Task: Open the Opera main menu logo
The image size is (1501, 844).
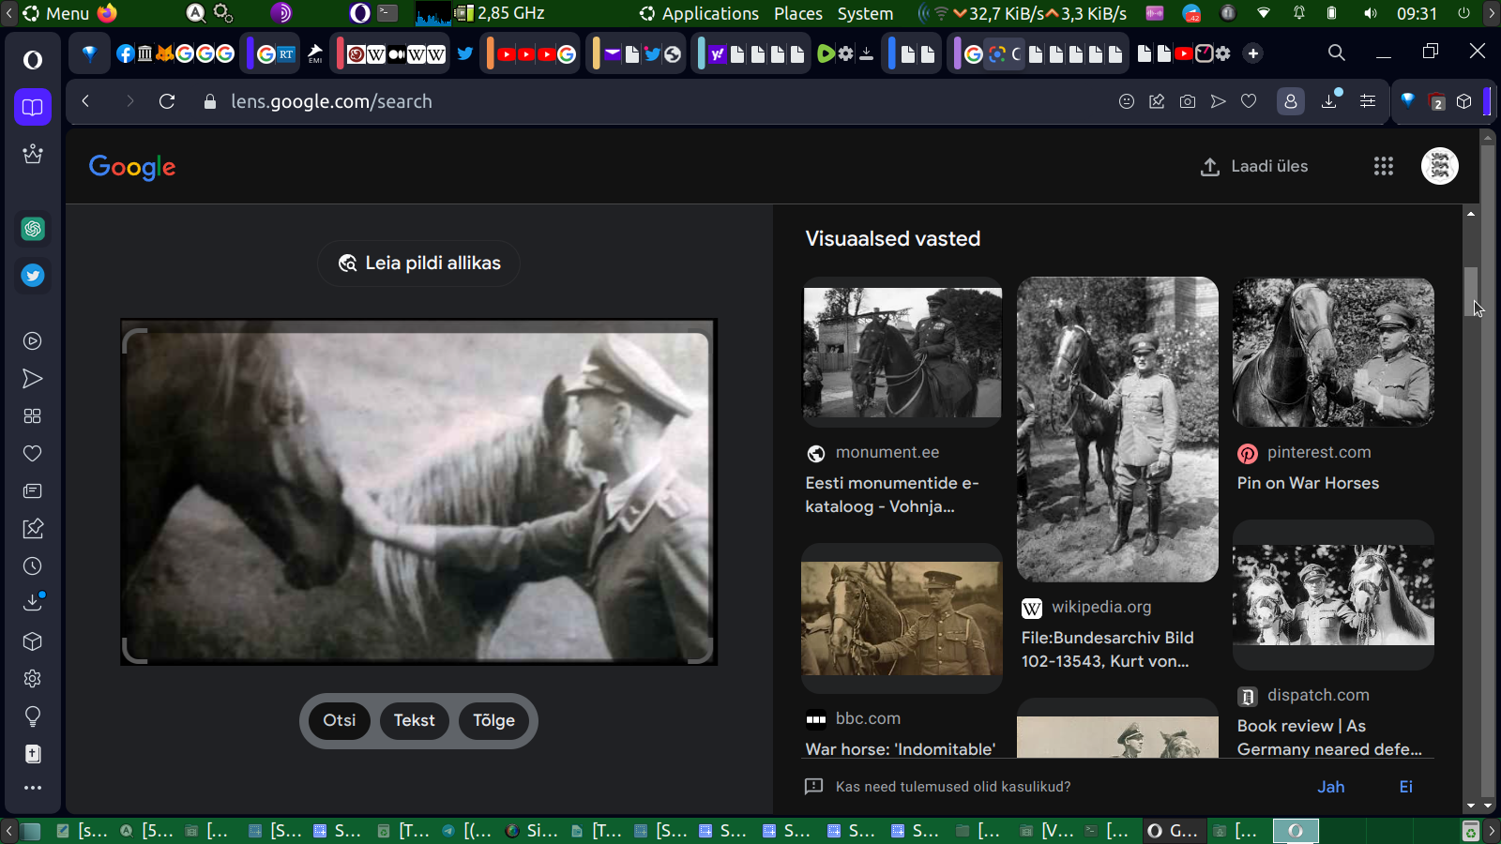Action: pos(33,60)
